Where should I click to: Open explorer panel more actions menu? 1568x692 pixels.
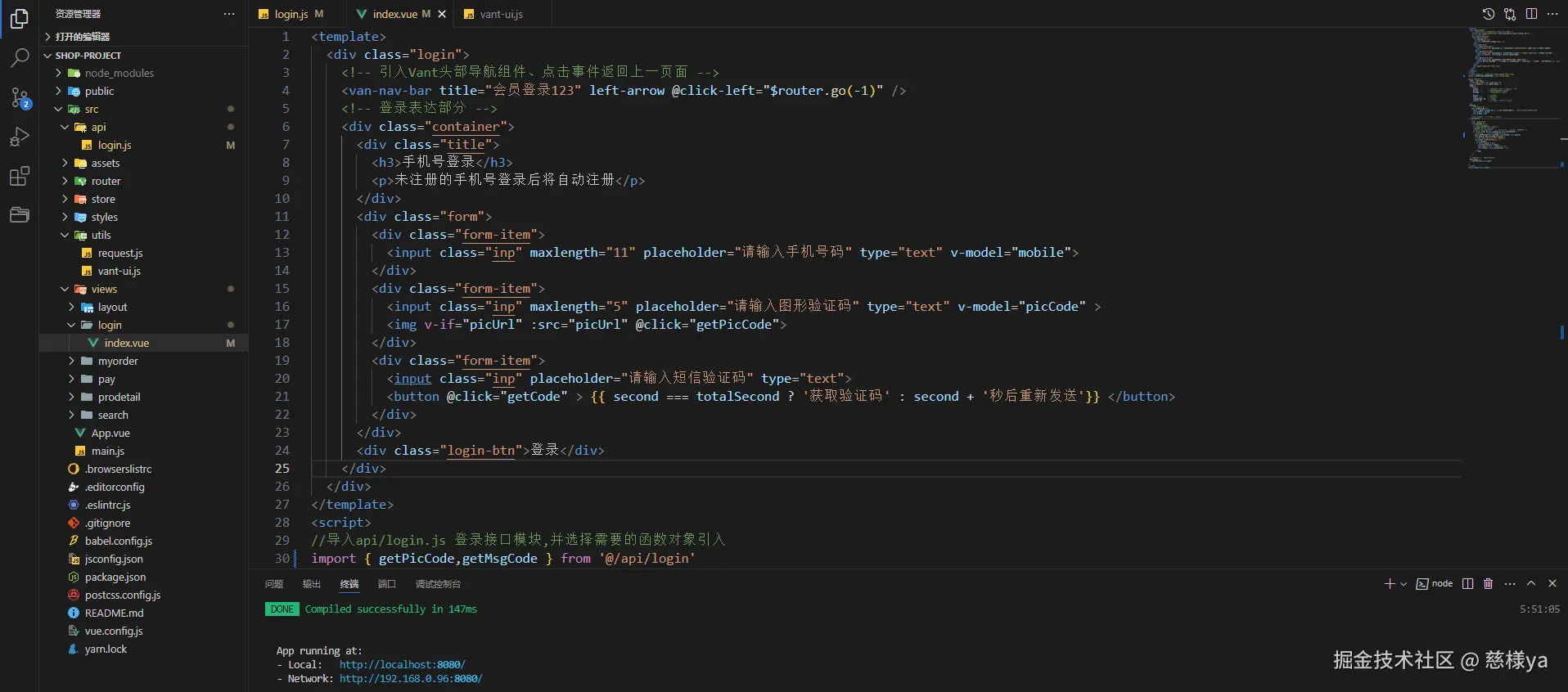tap(229, 14)
